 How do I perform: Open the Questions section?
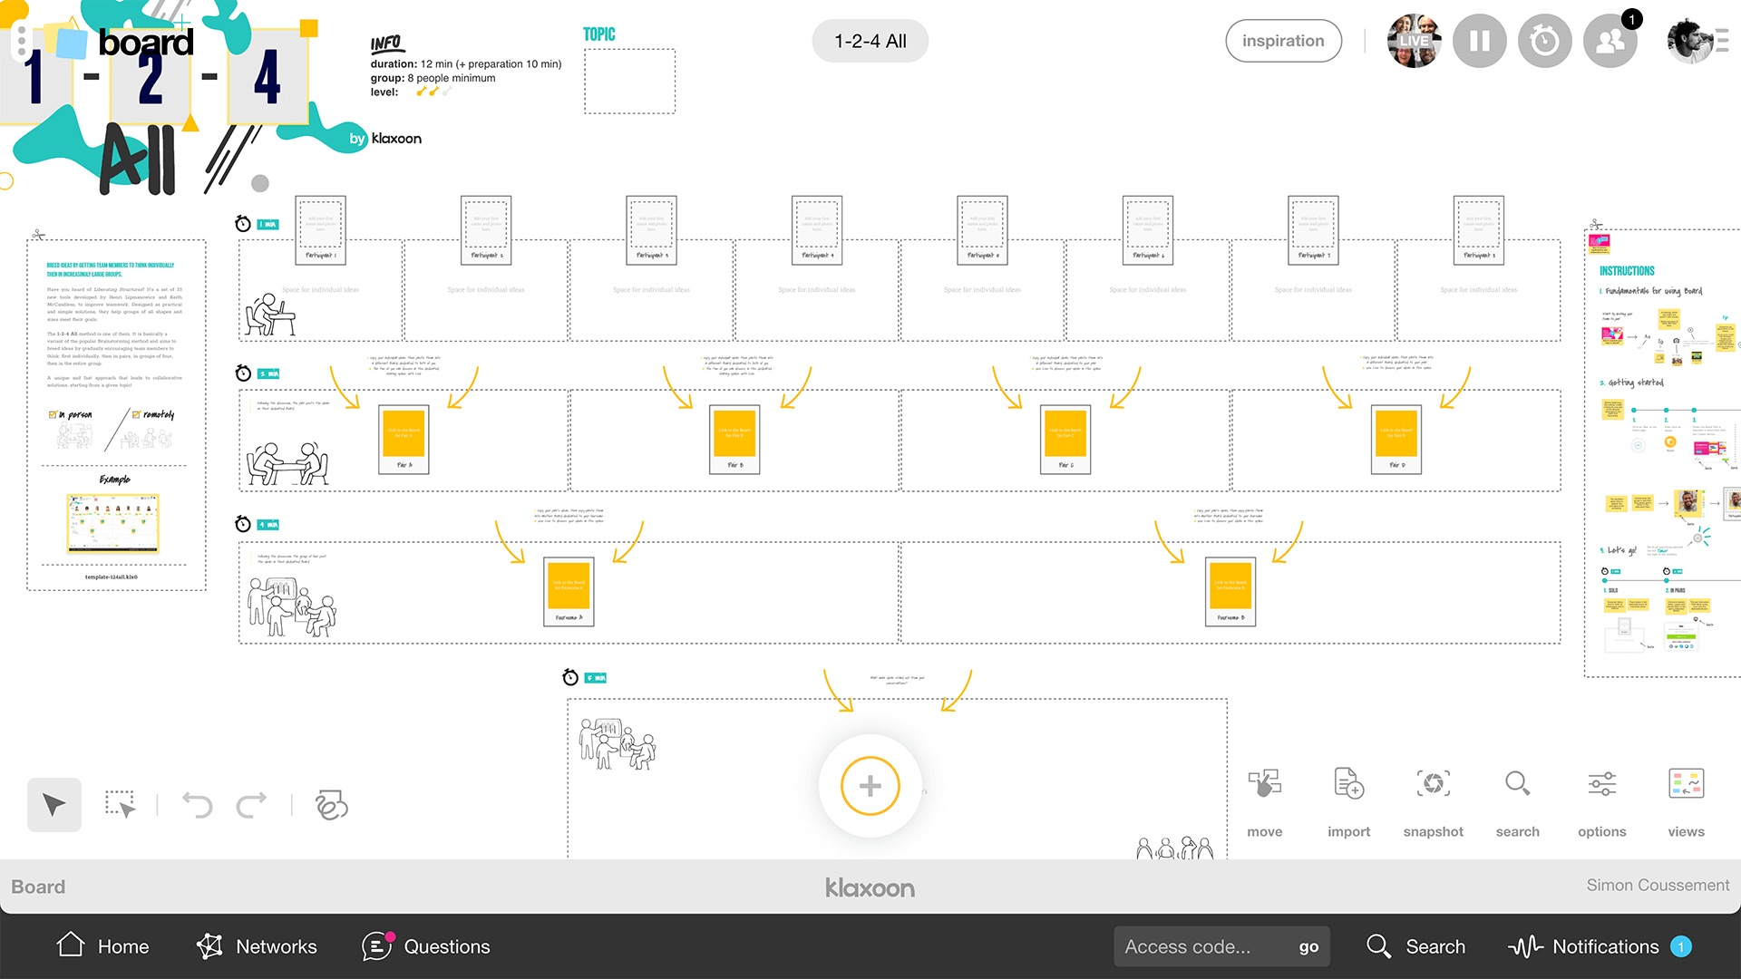[x=424, y=945]
